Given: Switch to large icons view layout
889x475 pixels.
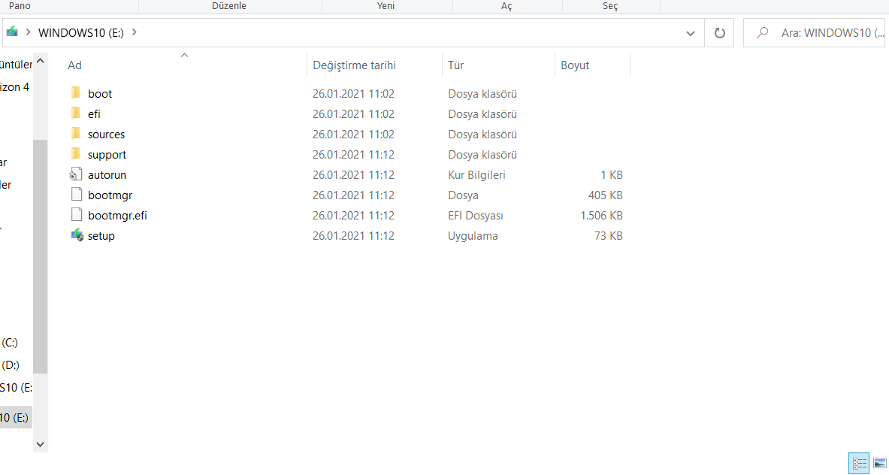Looking at the screenshot, I should [x=879, y=464].
